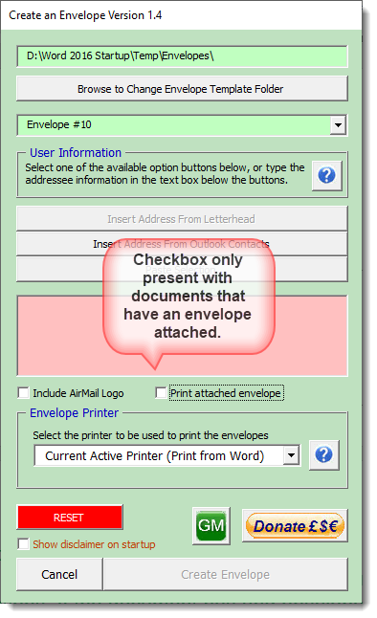Click Insert Address From Letterhead button
Image resolution: width=377 pixels, height=618 pixels.
(182, 219)
